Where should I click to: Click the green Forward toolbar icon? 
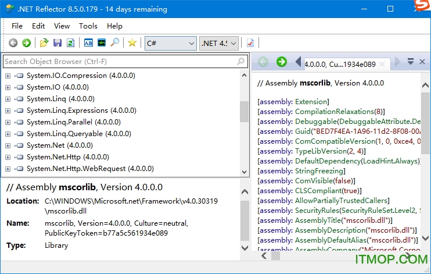[26, 43]
